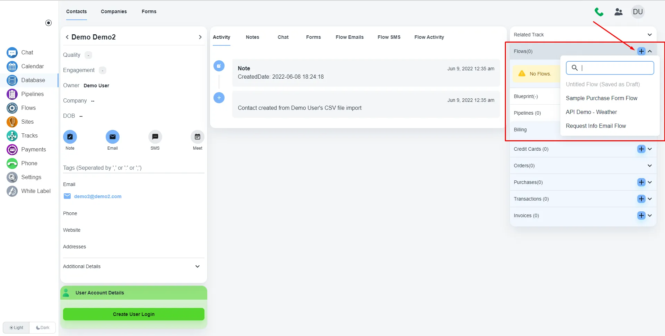665x336 pixels.
Task: Click the green phone call icon in header
Action: pos(599,12)
